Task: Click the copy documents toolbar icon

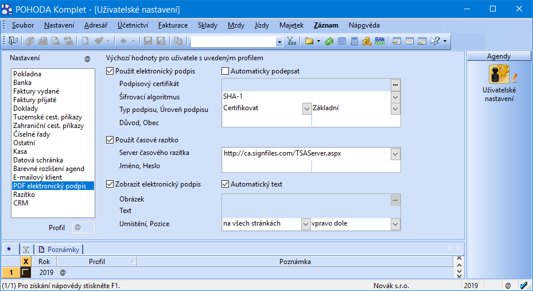Action: pyautogui.click(x=178, y=41)
